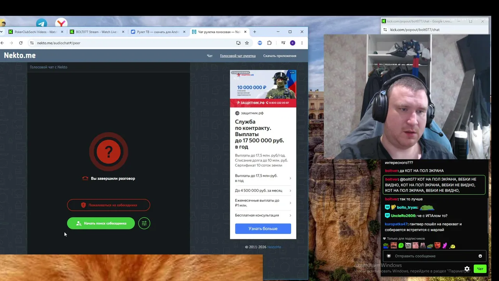Image resolution: width=499 pixels, height=281 pixels.
Task: Click bolto_tryas username in chat
Action: coord(407,208)
